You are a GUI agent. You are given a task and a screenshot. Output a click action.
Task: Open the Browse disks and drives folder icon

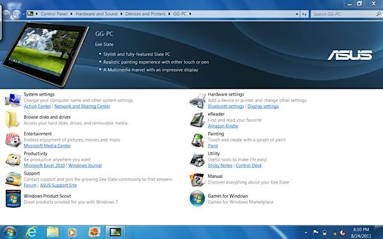pos(12,120)
